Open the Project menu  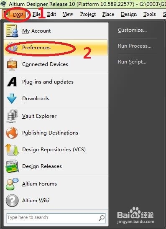click(88, 14)
